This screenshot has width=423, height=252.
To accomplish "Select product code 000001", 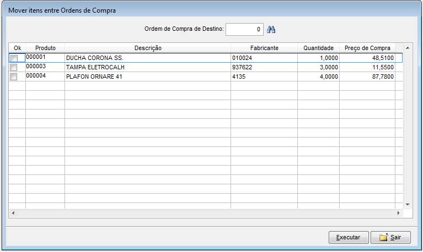I will (x=36, y=57).
